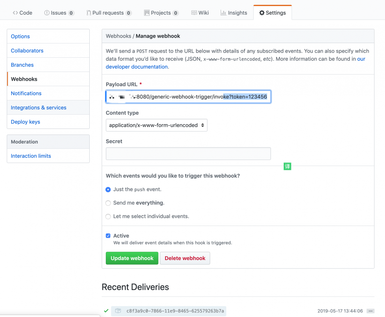Select the Just the push event option
The width and height of the screenshot is (385, 317).
[108, 190]
